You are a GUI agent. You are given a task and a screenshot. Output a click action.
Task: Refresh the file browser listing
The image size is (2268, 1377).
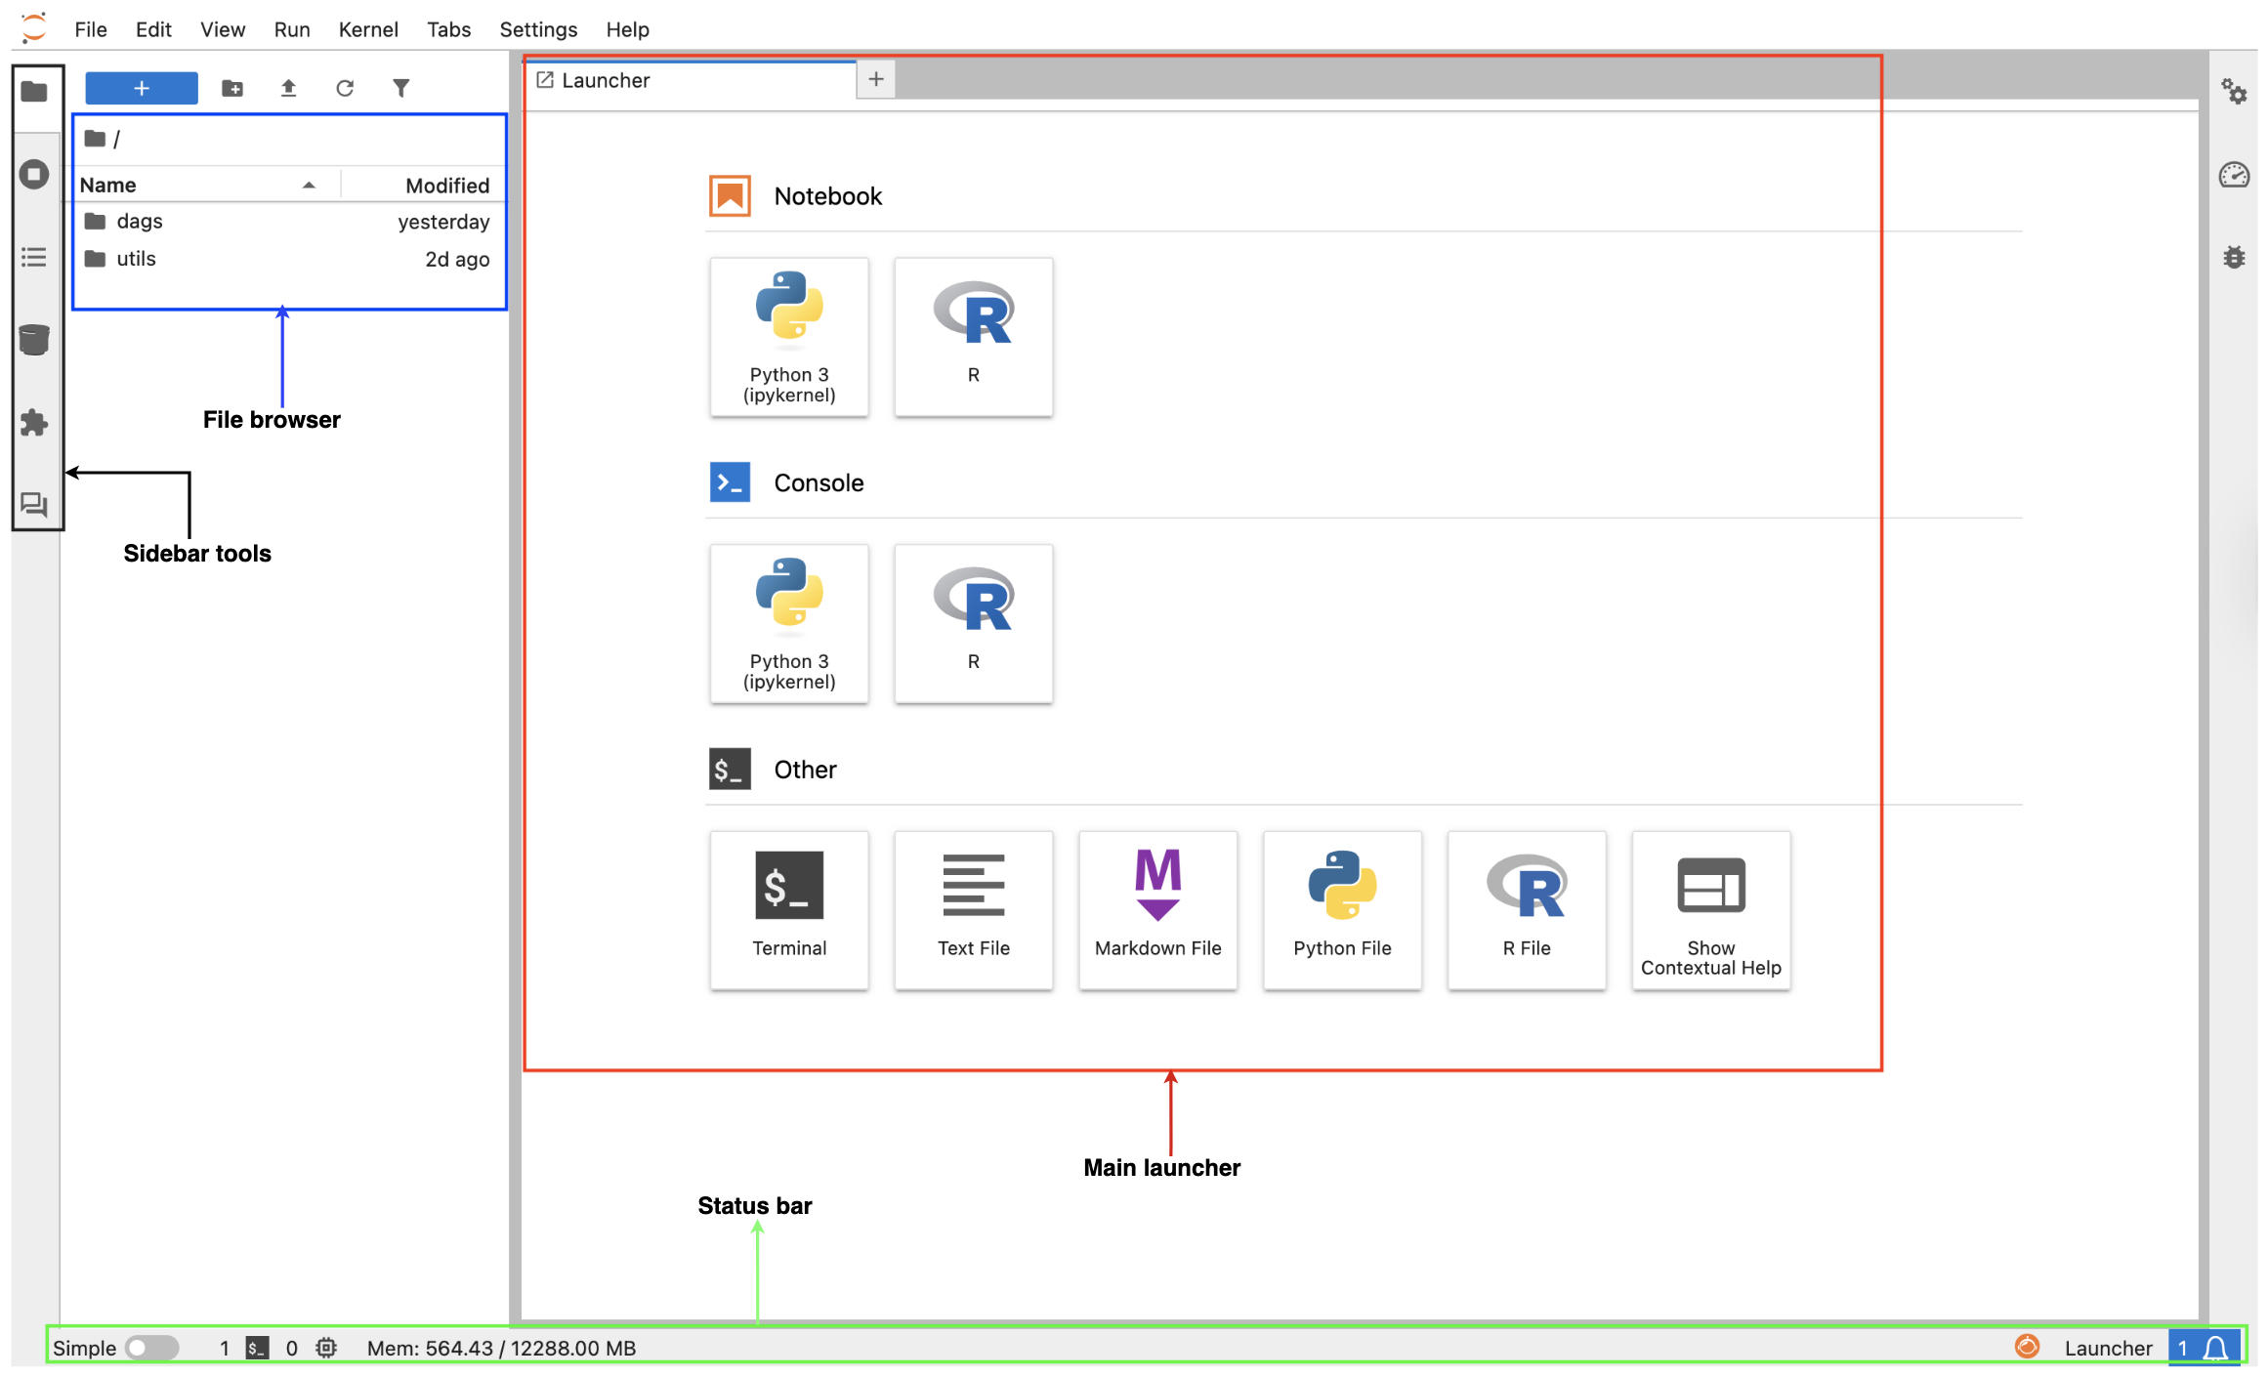[x=344, y=87]
